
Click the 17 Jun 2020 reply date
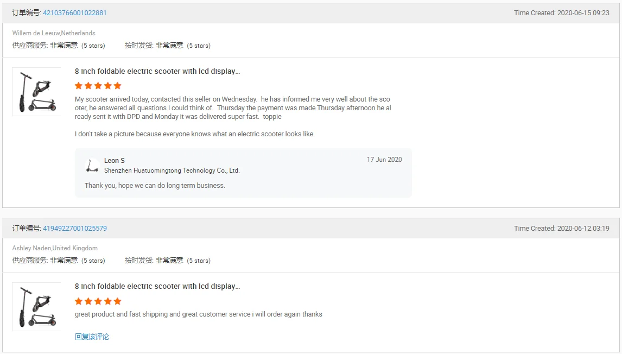pos(384,160)
